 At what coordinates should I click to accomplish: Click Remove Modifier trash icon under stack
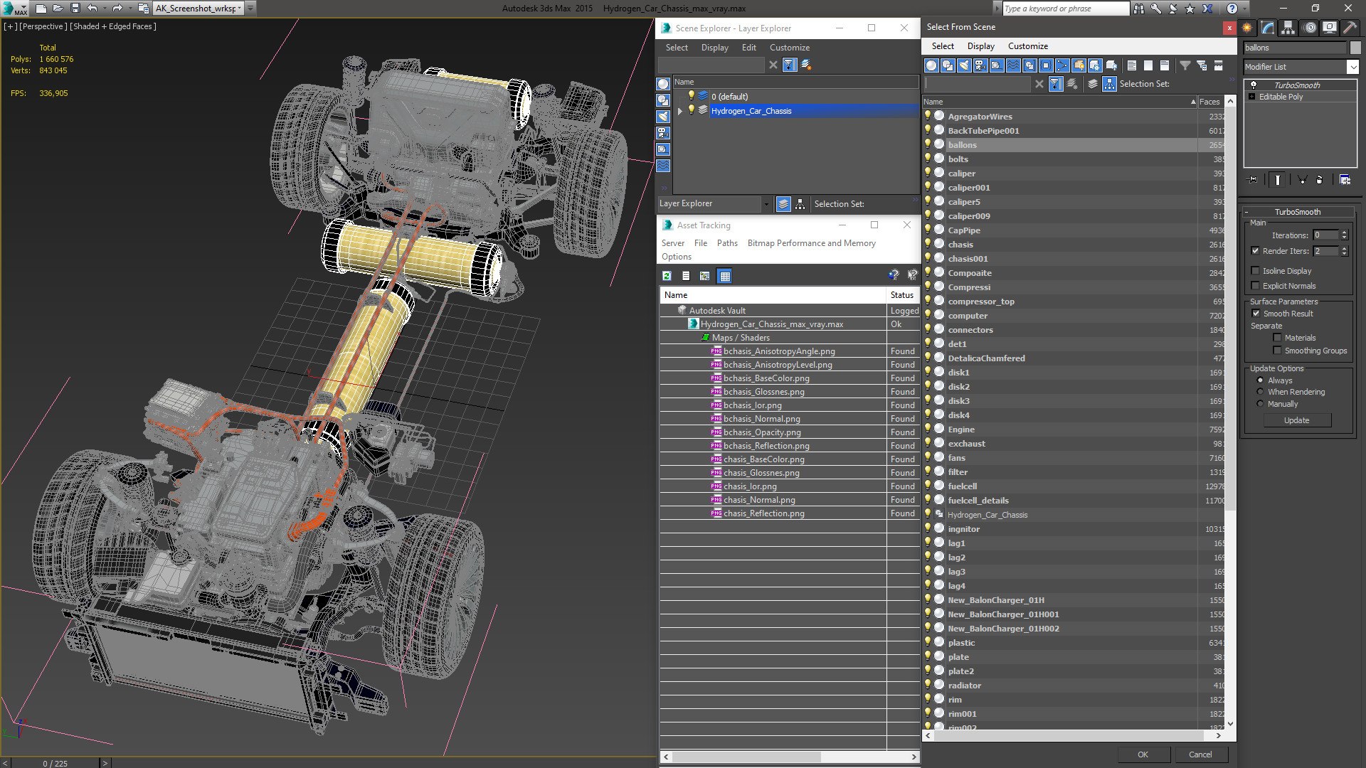(1320, 180)
